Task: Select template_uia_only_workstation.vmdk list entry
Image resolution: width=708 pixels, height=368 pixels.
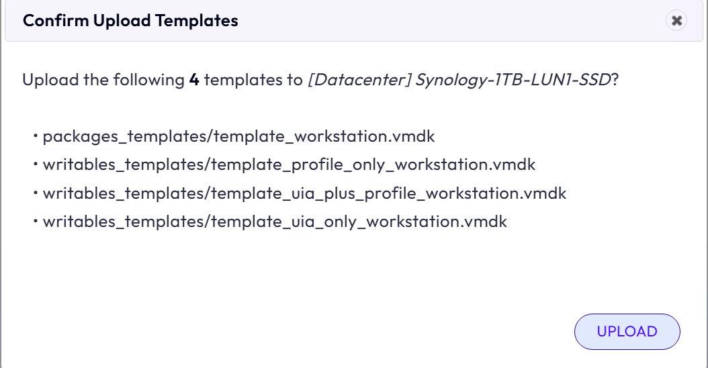Action: click(x=275, y=222)
